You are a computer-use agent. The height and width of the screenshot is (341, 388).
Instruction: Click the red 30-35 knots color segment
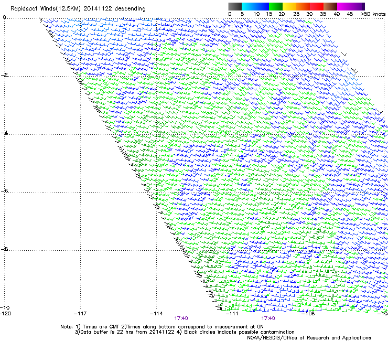click(317, 6)
